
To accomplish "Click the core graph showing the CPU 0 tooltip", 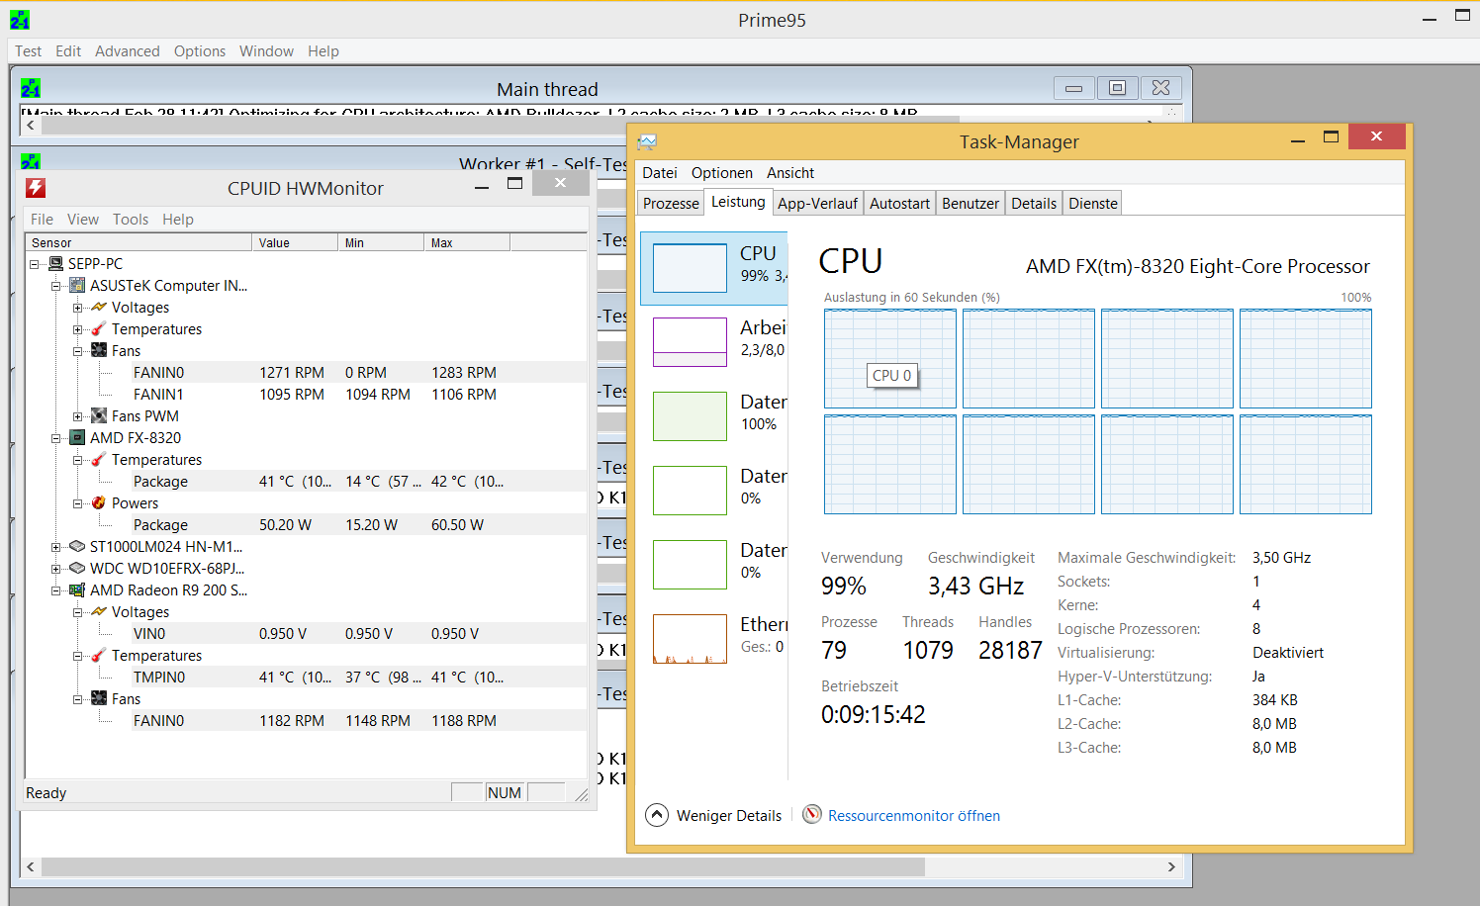I will tap(890, 358).
